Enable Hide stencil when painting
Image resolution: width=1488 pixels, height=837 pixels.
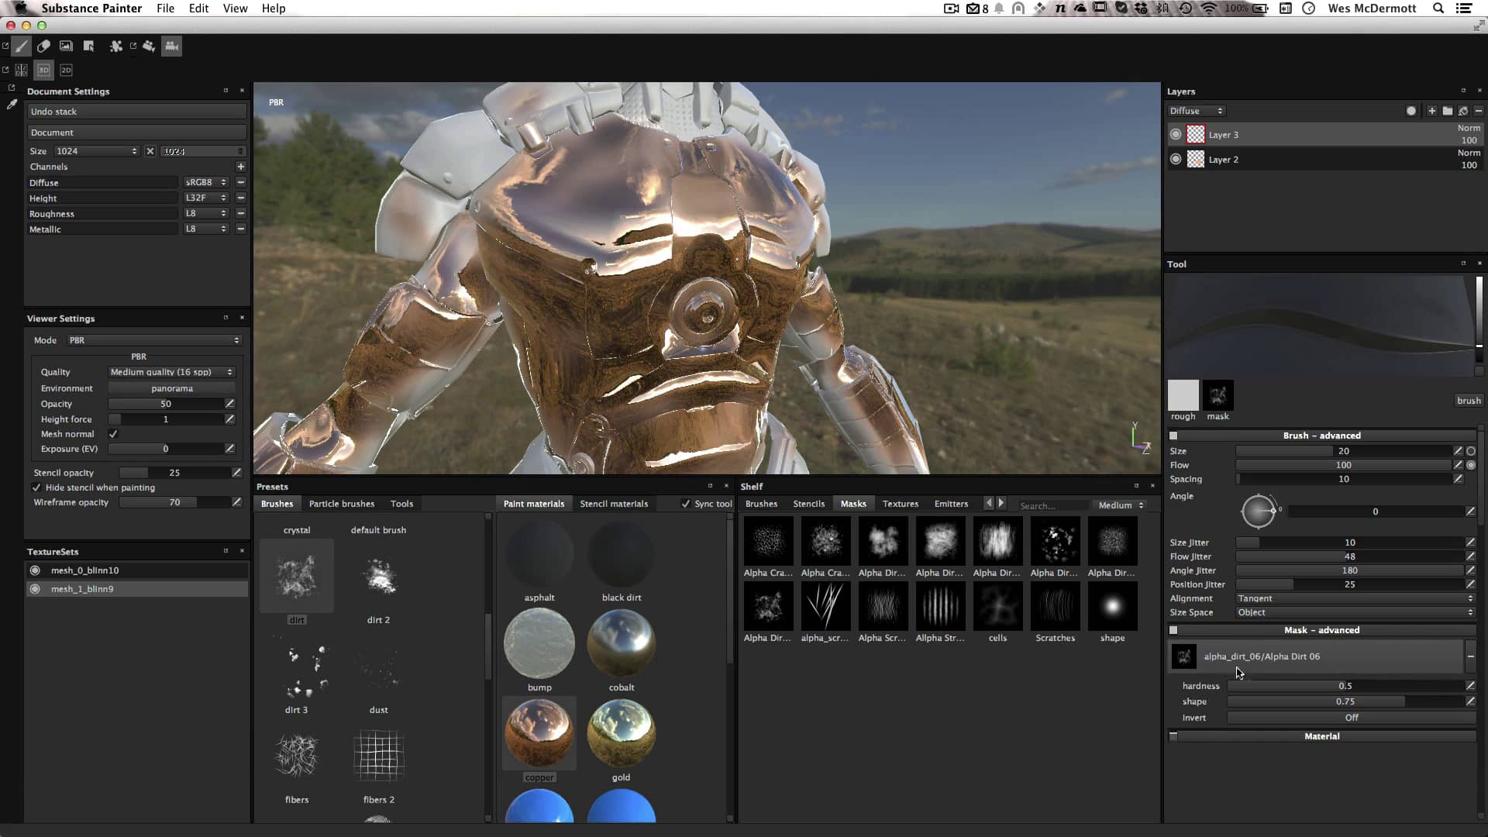pyautogui.click(x=36, y=487)
